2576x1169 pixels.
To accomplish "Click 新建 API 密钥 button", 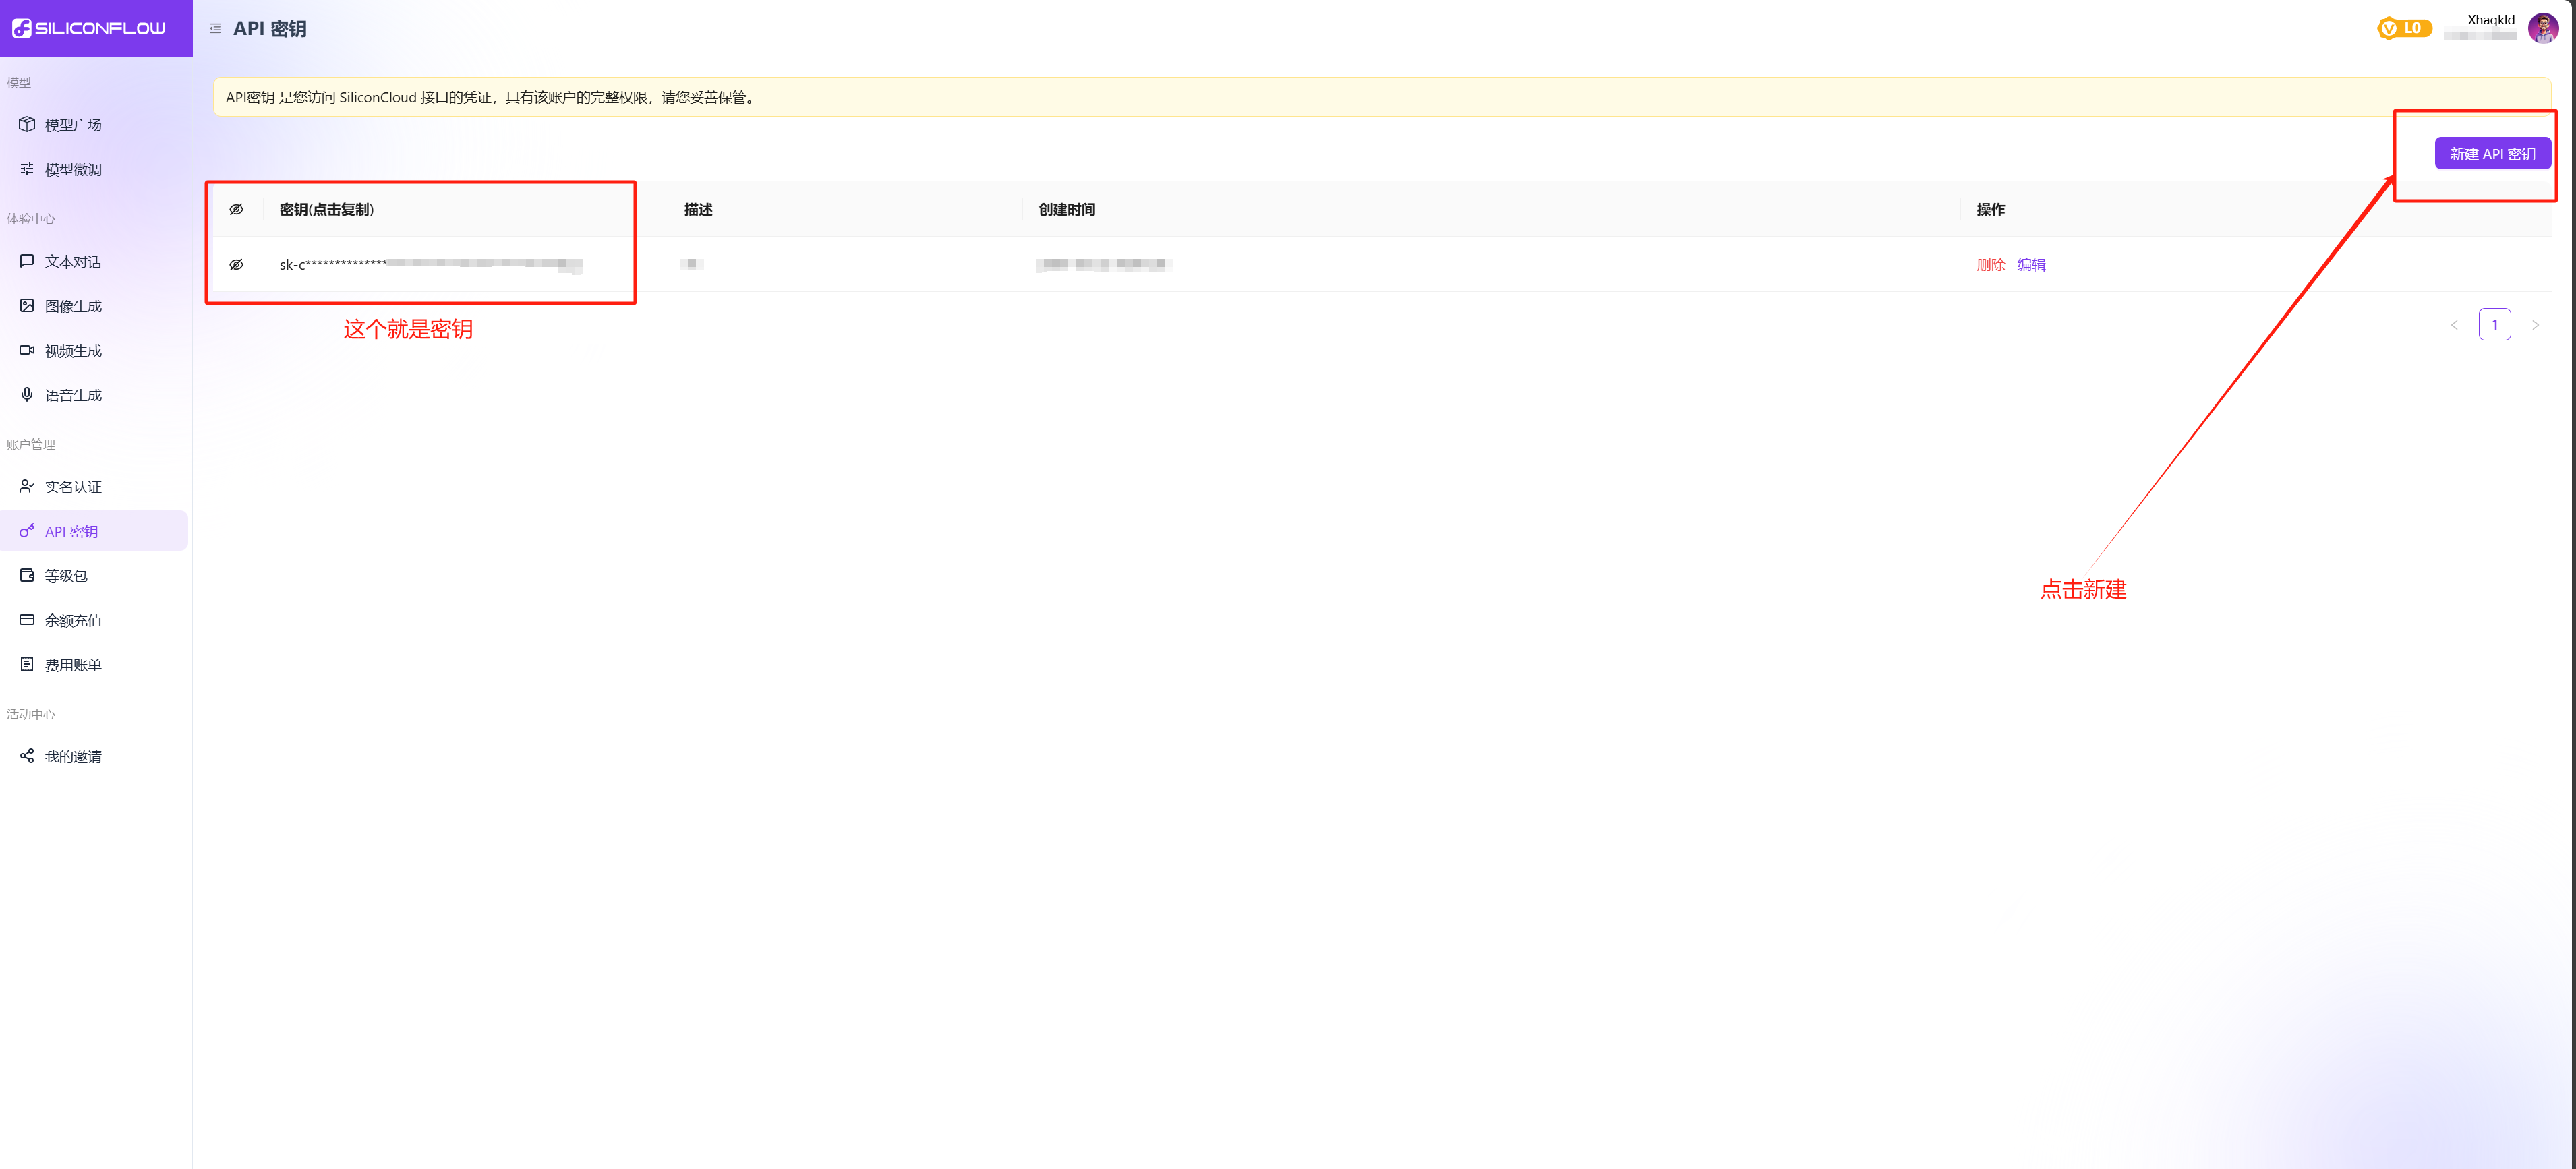I will pyautogui.click(x=2492, y=153).
